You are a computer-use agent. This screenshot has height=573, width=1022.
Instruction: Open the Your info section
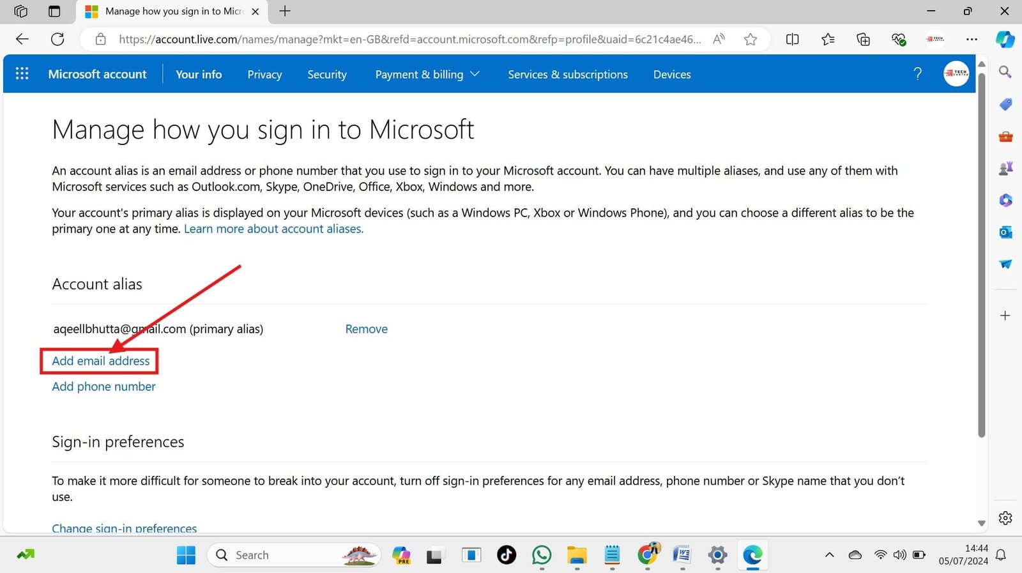click(199, 75)
